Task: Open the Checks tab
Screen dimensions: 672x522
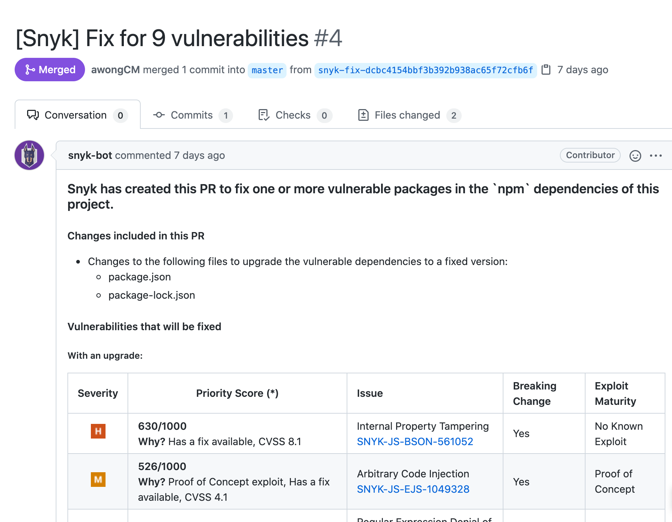Action: coord(293,115)
